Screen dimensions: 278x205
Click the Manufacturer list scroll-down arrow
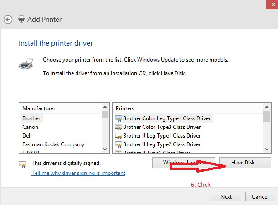(x=105, y=149)
